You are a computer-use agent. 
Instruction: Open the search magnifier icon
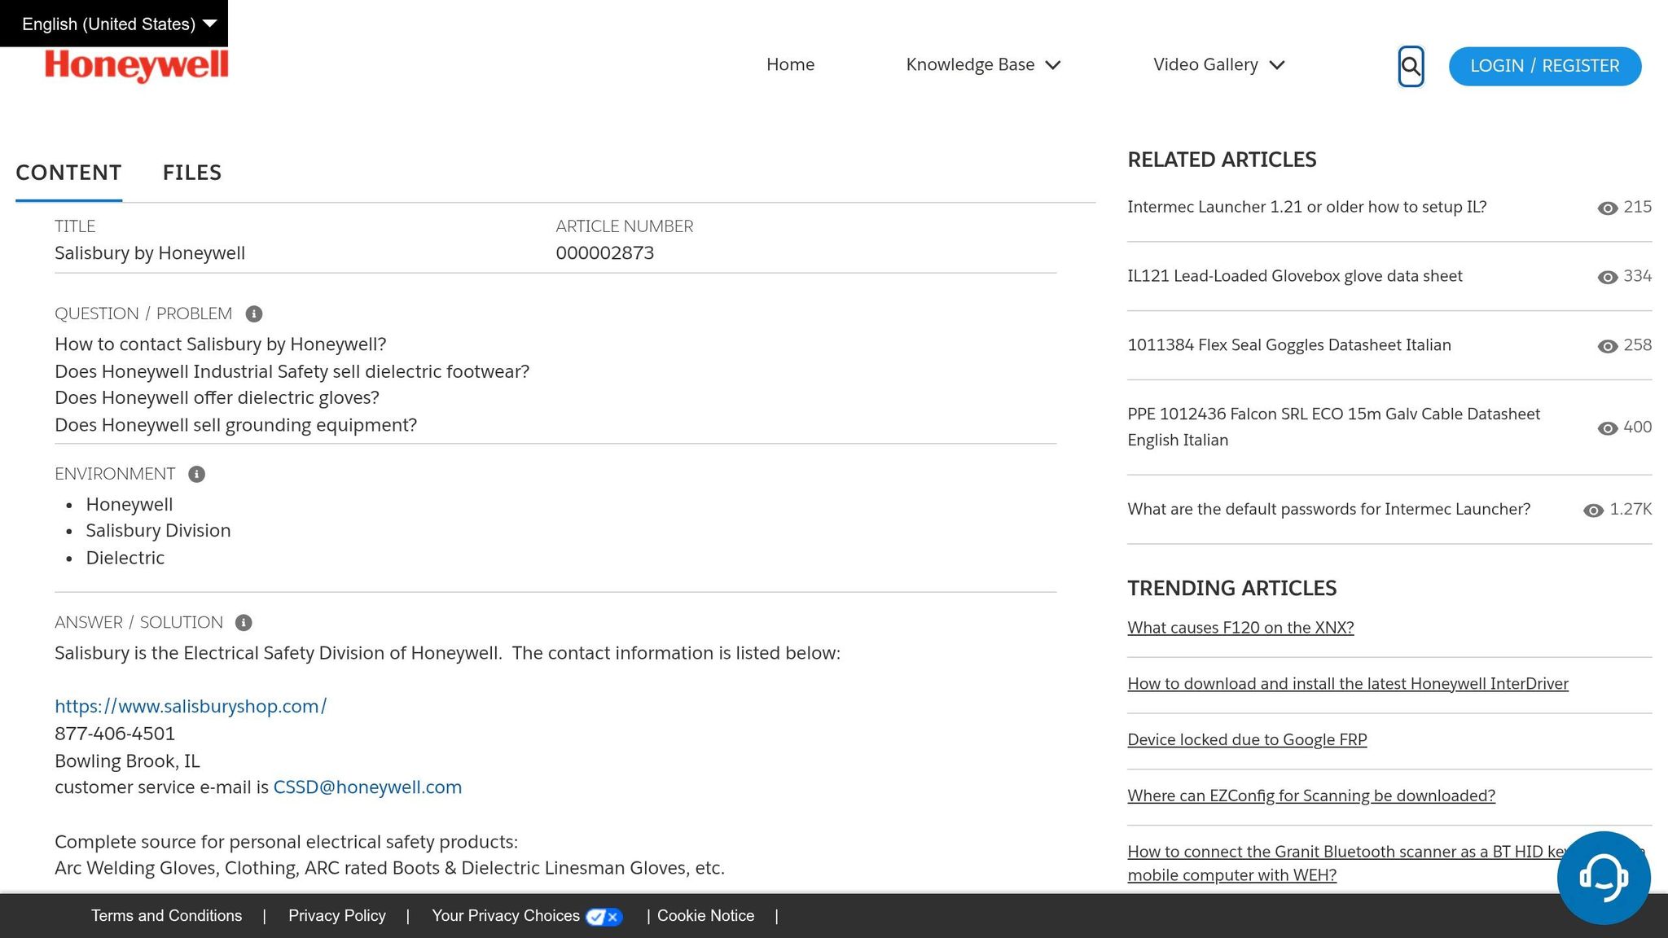click(x=1411, y=66)
